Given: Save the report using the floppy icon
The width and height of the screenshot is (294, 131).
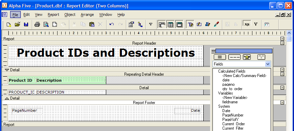Looking at the screenshot, I should tap(26, 25).
